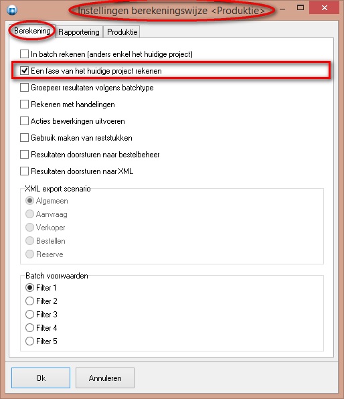Maximize the settings dialog window

pyautogui.click(x=300, y=7)
